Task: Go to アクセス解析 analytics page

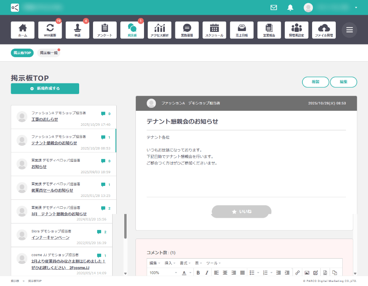Action: 160,30
